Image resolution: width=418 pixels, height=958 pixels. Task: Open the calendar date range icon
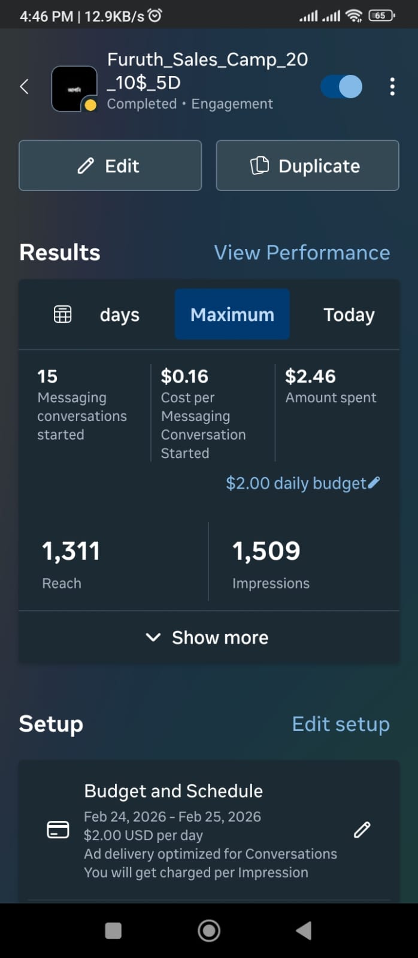63,314
